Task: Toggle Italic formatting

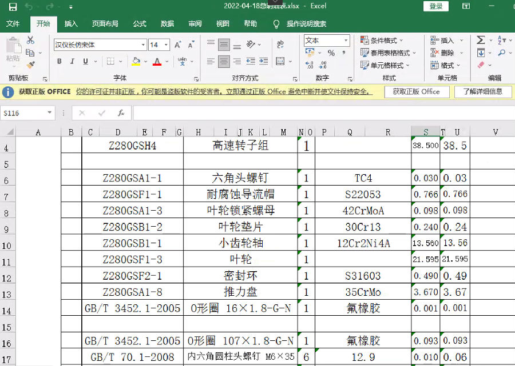Action: click(72, 62)
